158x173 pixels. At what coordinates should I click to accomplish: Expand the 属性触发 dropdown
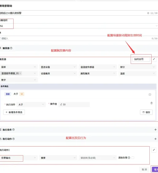[x=98, y=74]
